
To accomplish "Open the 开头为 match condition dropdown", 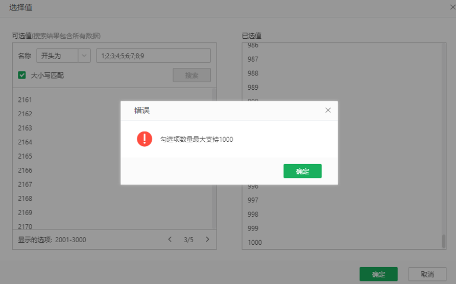I will [x=63, y=56].
